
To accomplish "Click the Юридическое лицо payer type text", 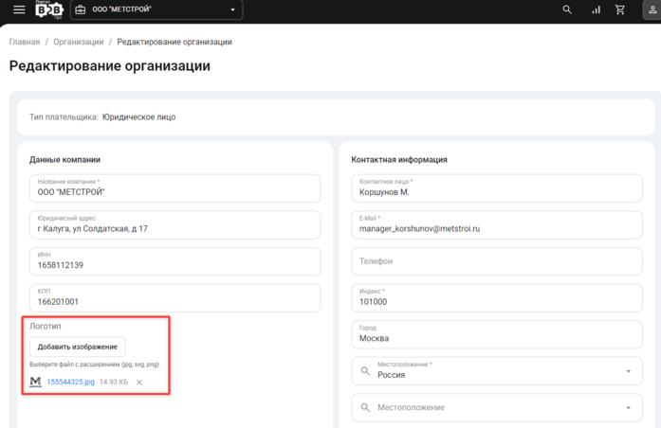I will point(138,117).
